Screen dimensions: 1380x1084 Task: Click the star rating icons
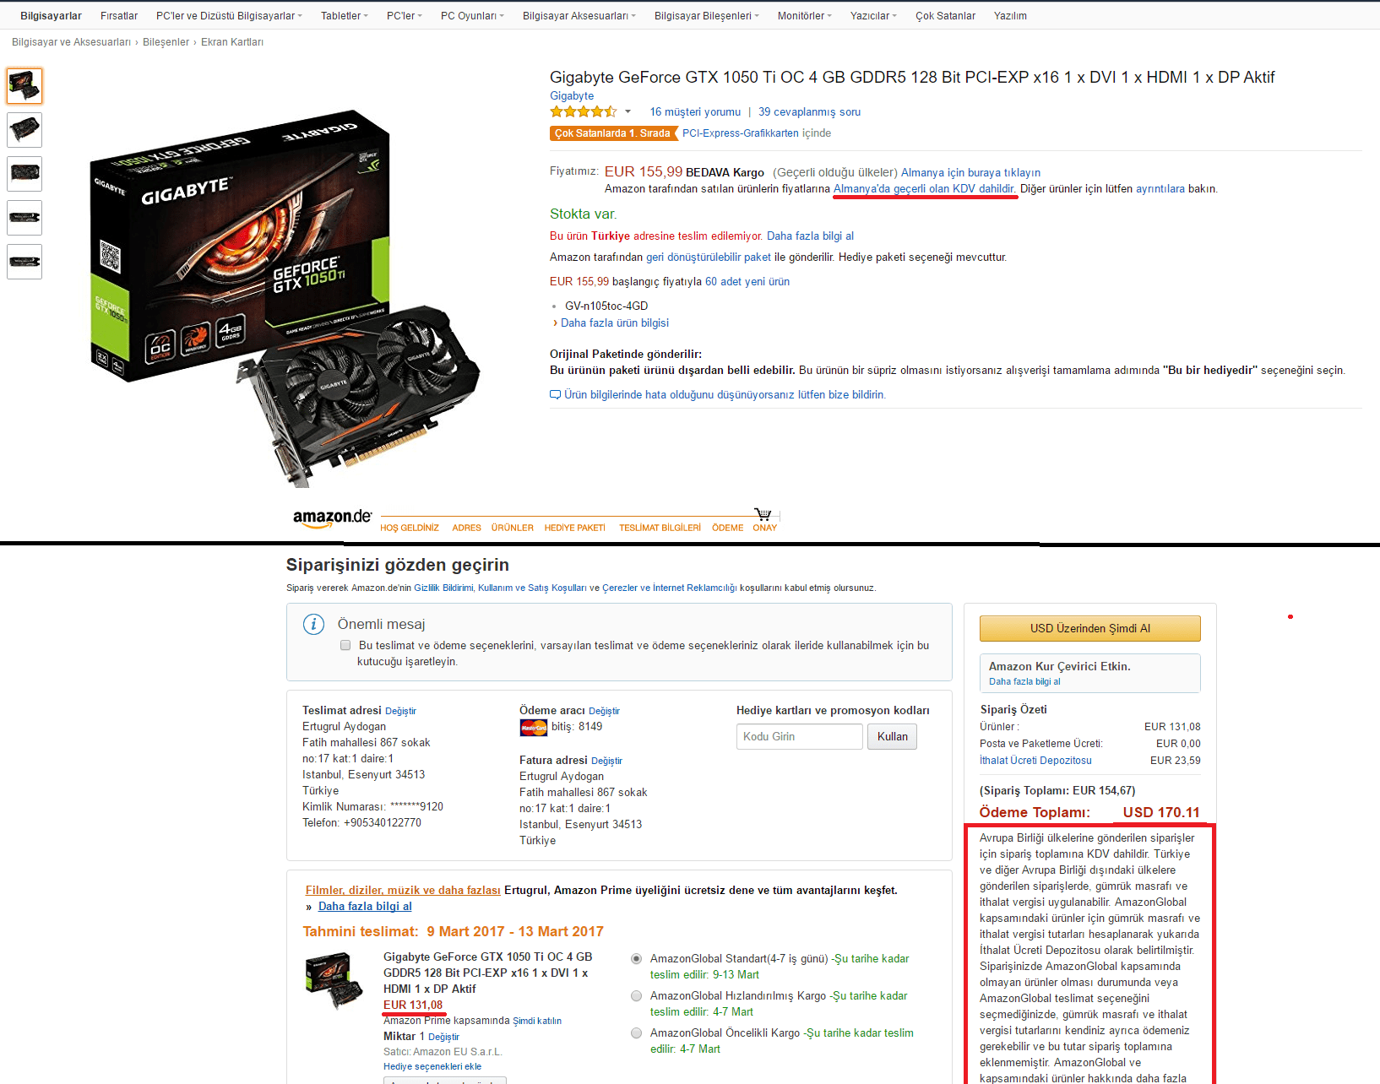click(584, 111)
